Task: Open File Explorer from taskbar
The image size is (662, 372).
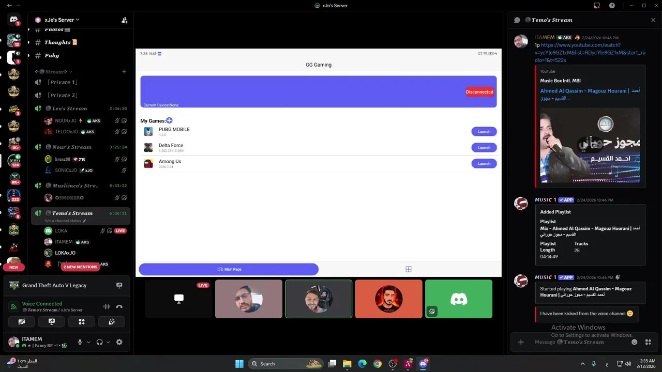Action: (x=347, y=364)
